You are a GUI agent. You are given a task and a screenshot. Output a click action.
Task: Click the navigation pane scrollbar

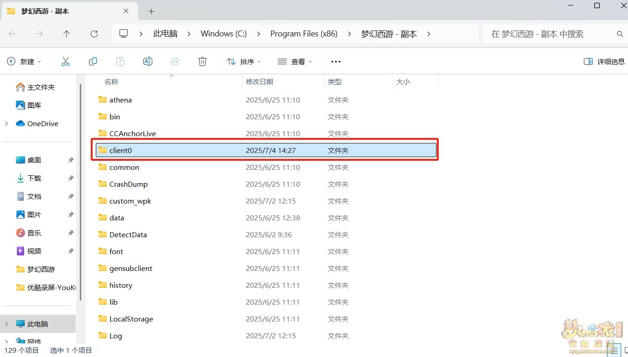point(81,191)
